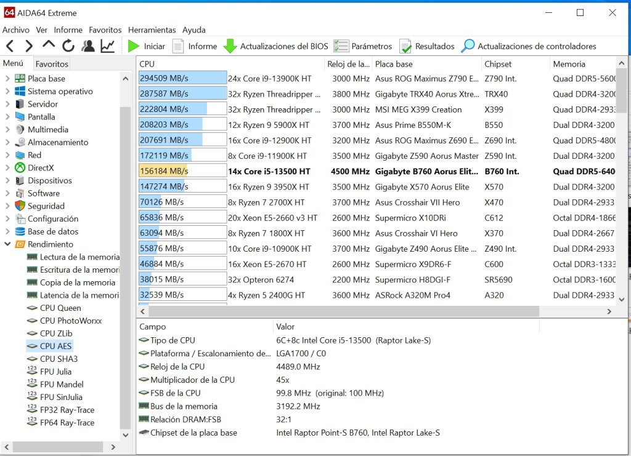
Task: Open Actualizaciones del BIOS download icon
Action: pos(230,46)
